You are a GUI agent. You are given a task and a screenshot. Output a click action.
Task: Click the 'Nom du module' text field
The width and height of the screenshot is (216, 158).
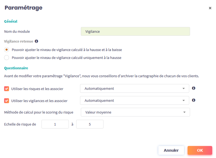coord(135,31)
